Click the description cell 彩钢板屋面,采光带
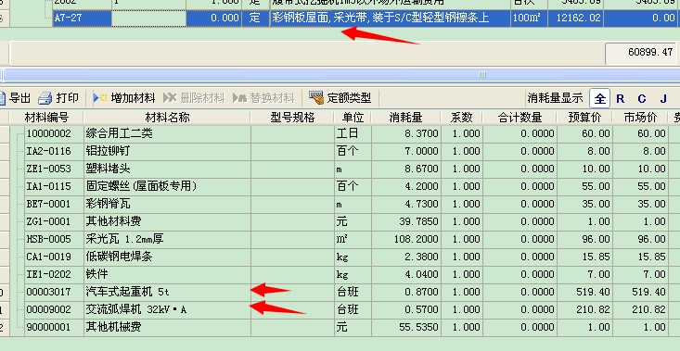Image resolution: width=680 pixels, height=351 pixels. (391, 18)
